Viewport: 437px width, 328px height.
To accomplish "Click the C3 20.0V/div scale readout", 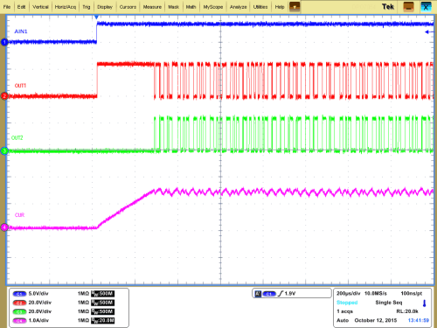I will pyautogui.click(x=39, y=311).
